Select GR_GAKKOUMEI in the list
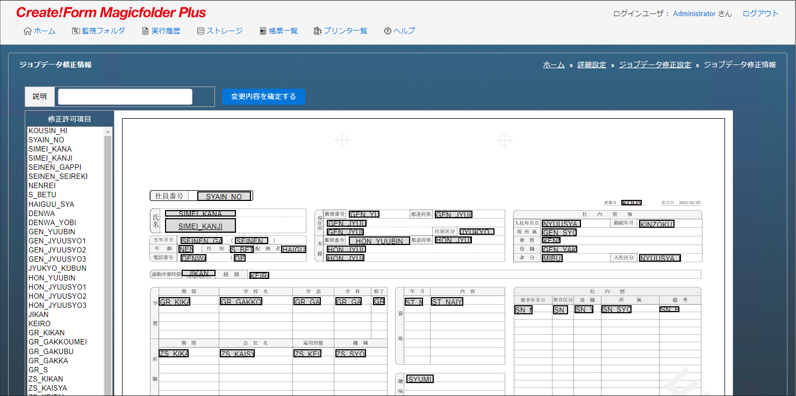This screenshot has width=796, height=396. [x=58, y=342]
